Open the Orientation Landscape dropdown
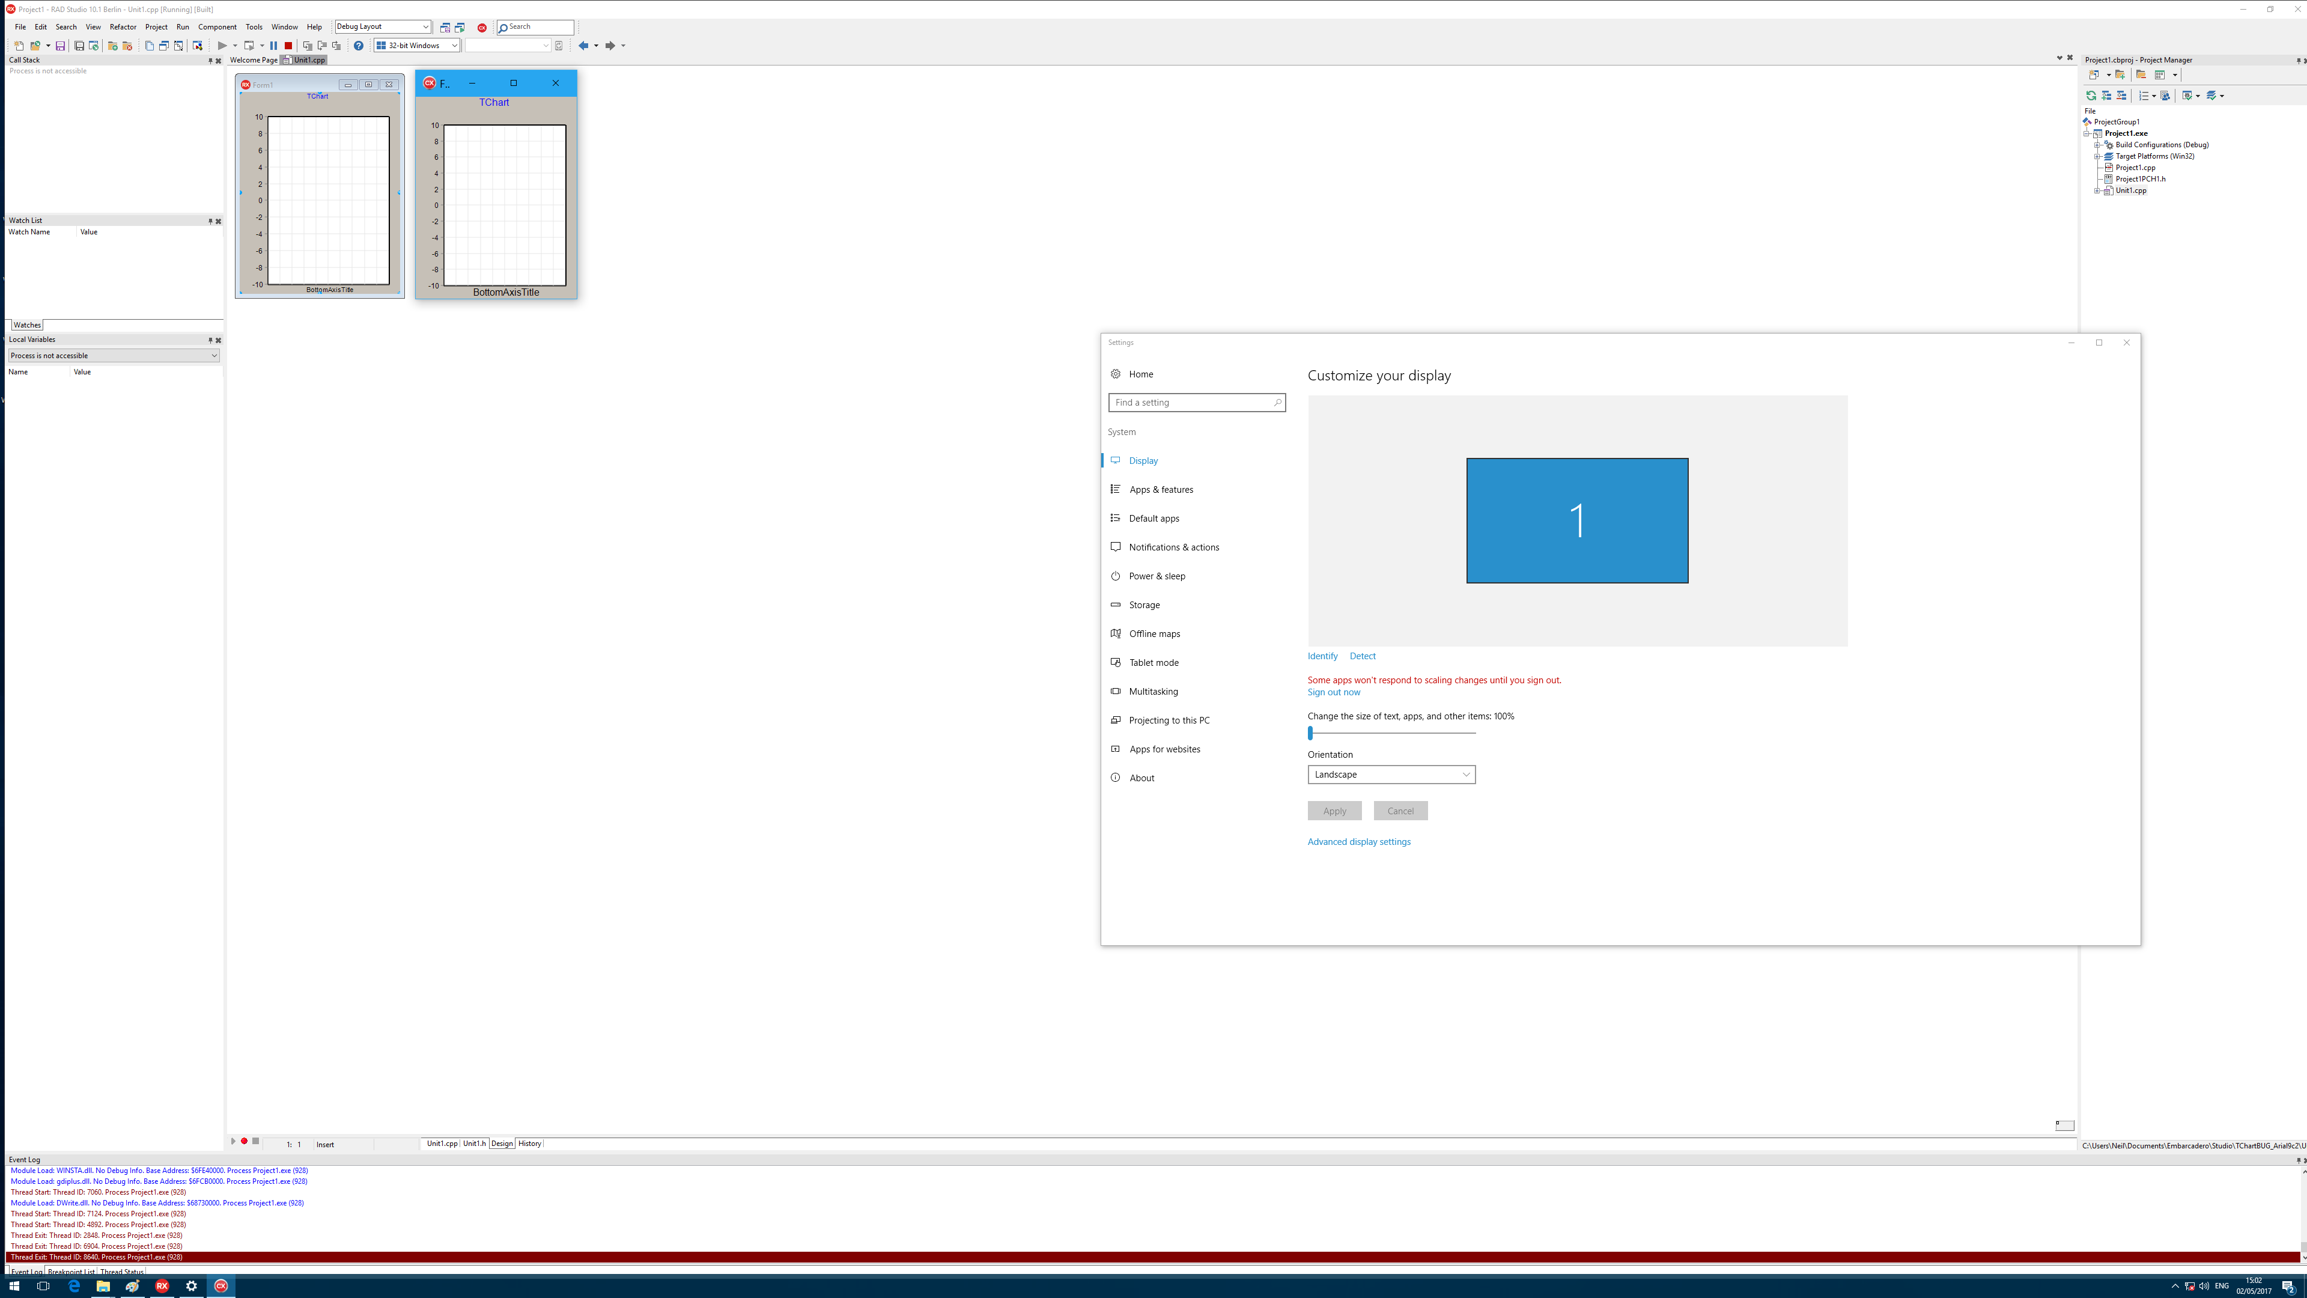The image size is (2307, 1298). (x=1391, y=774)
